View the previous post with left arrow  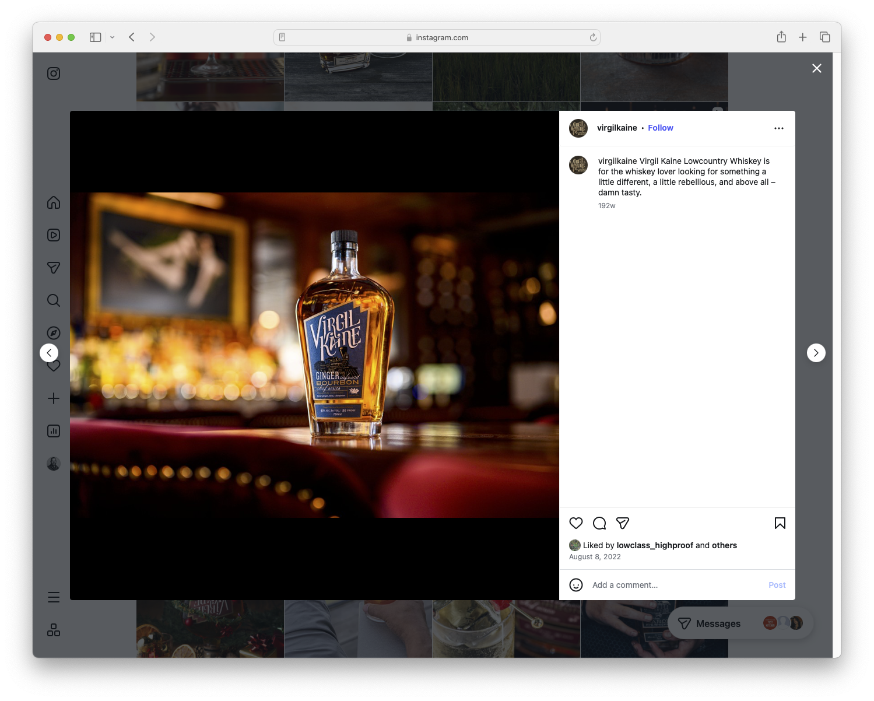(x=49, y=352)
